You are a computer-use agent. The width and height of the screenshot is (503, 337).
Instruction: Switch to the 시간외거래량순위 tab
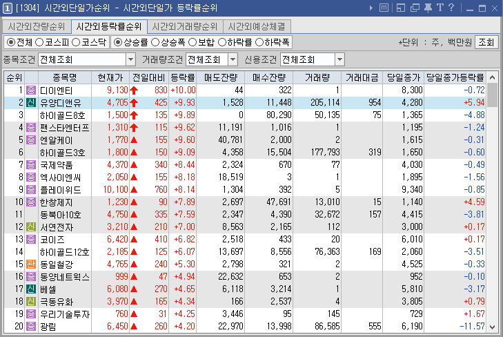185,27
